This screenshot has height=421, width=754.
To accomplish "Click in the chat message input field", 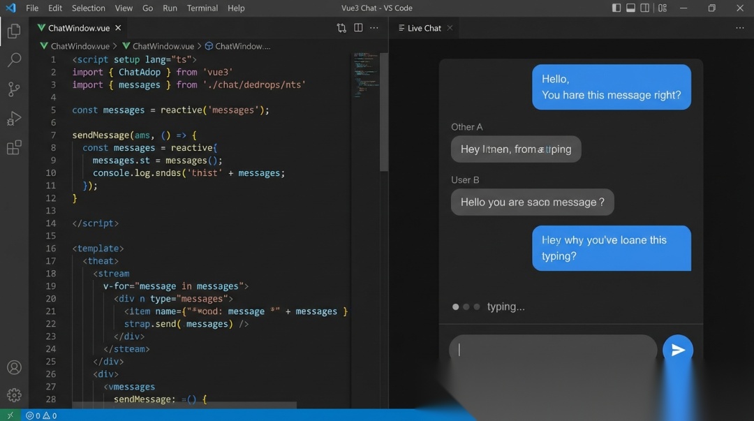I will 553,350.
